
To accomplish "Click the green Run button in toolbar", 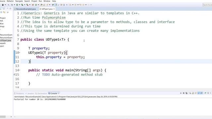I will pos(17,5).
